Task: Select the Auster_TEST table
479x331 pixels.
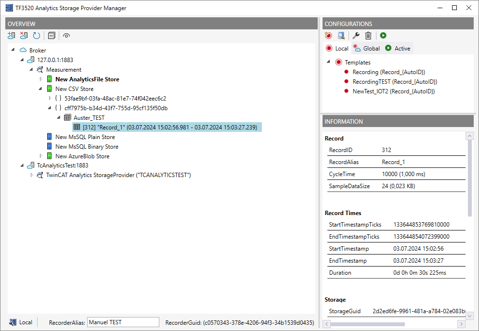Action: 89,118
